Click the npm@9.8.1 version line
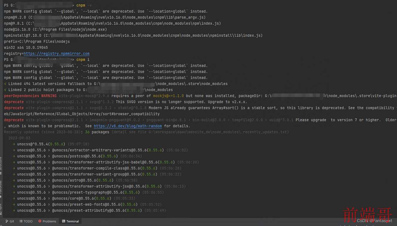 click(112, 24)
